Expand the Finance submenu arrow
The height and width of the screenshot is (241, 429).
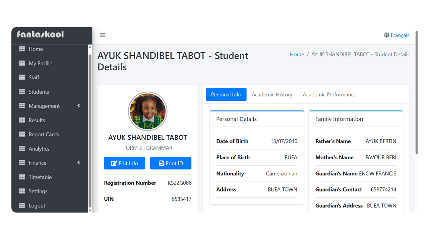79,163
